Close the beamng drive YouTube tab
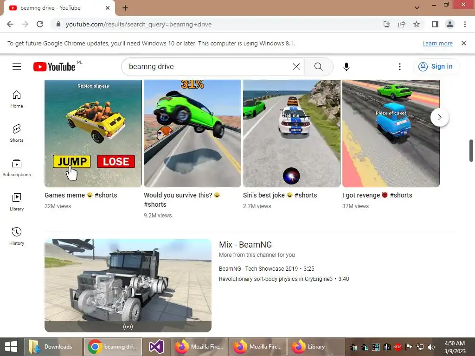Screen dimensions: 475x356 click(108, 8)
